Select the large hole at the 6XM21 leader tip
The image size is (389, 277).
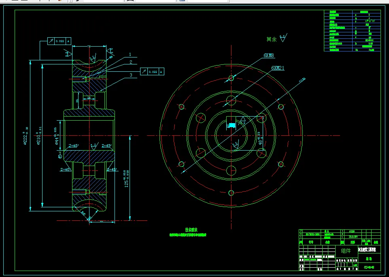pyautogui.click(x=231, y=100)
